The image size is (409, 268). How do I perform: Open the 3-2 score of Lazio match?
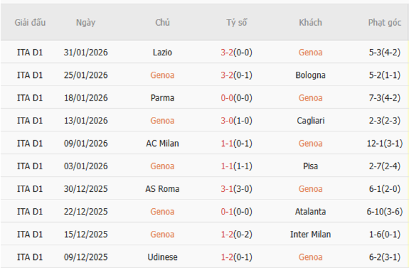[227, 53]
